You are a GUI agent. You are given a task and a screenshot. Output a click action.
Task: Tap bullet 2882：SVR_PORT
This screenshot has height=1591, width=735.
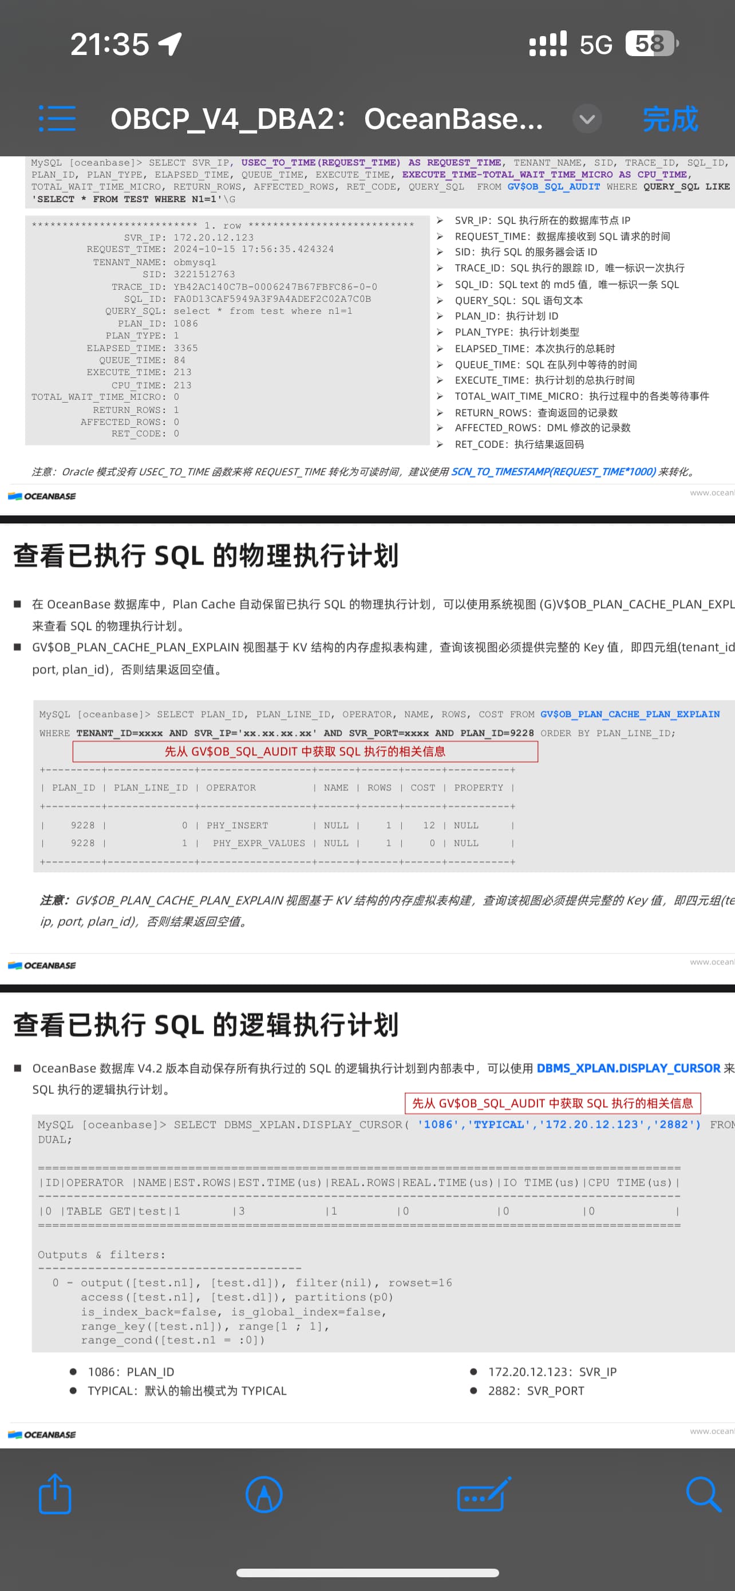pos(527,1391)
